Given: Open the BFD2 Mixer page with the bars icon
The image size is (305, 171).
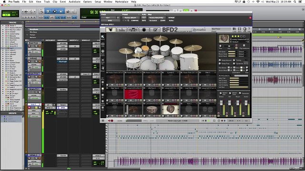Looking at the screenshot, I should [122, 29].
